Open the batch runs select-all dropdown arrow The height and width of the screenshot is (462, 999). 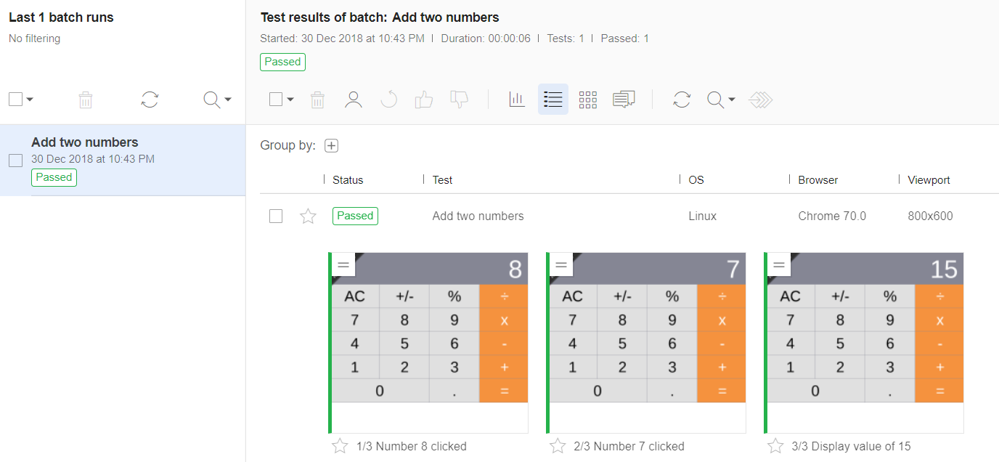pos(30,100)
